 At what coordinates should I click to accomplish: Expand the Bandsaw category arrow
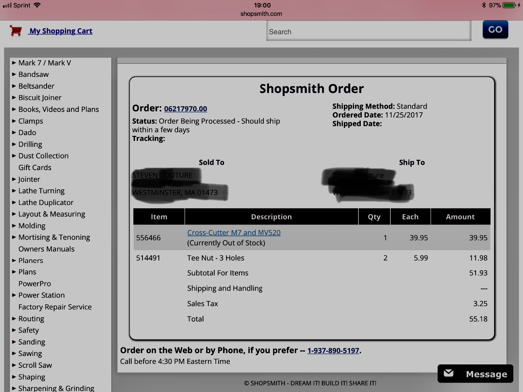point(14,74)
